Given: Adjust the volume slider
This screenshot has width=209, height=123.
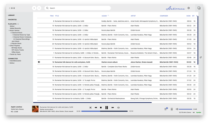Looking at the screenshot, I should (186, 109).
